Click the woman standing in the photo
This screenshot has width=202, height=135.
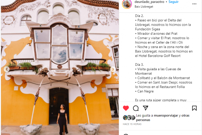coord(63,119)
